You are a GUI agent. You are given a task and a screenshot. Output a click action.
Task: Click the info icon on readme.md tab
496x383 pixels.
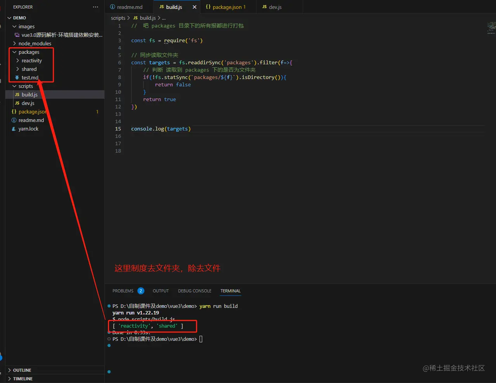click(x=113, y=7)
